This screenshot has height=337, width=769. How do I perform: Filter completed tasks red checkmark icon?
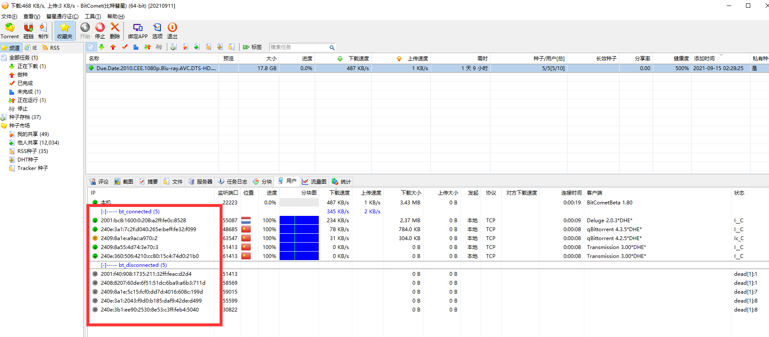point(125,47)
